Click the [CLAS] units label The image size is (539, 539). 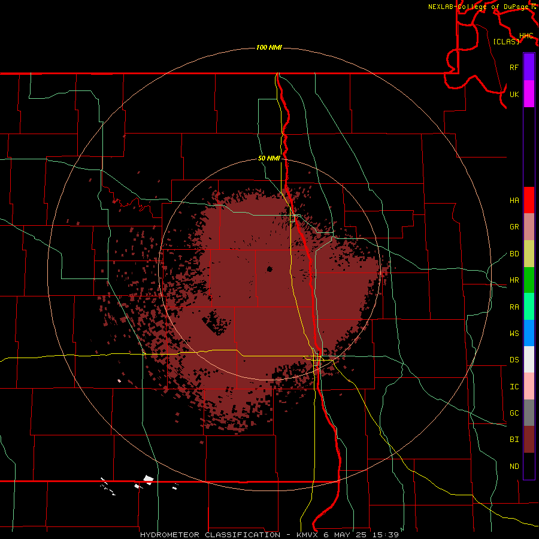pos(506,41)
